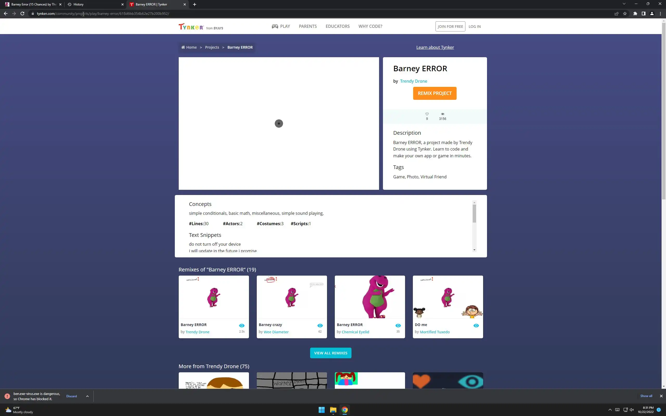Image resolution: width=666 pixels, height=416 pixels.
Task: Toggle Chrome side panel icon
Action: (643, 14)
